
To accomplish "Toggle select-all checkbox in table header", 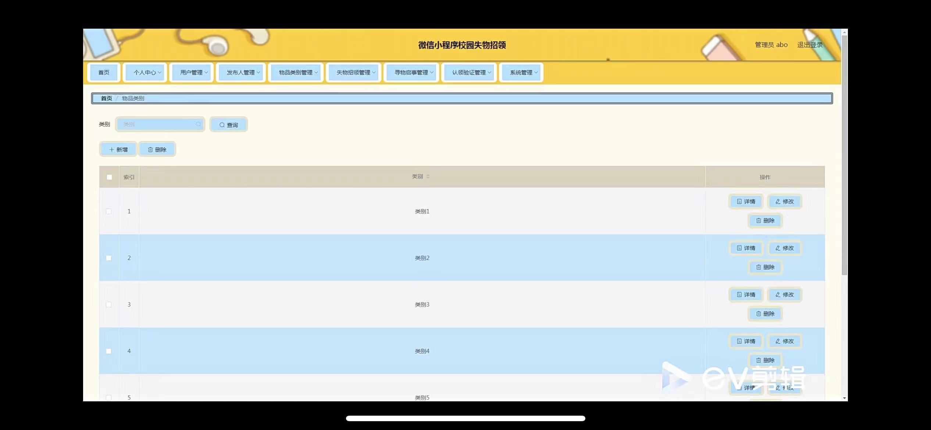I will pyautogui.click(x=109, y=177).
